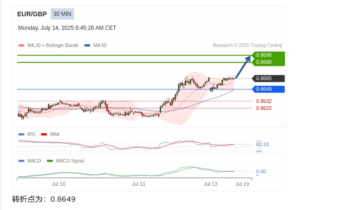Click the blue MA 50 legend swatch
337x210 pixels.
click(x=87, y=46)
